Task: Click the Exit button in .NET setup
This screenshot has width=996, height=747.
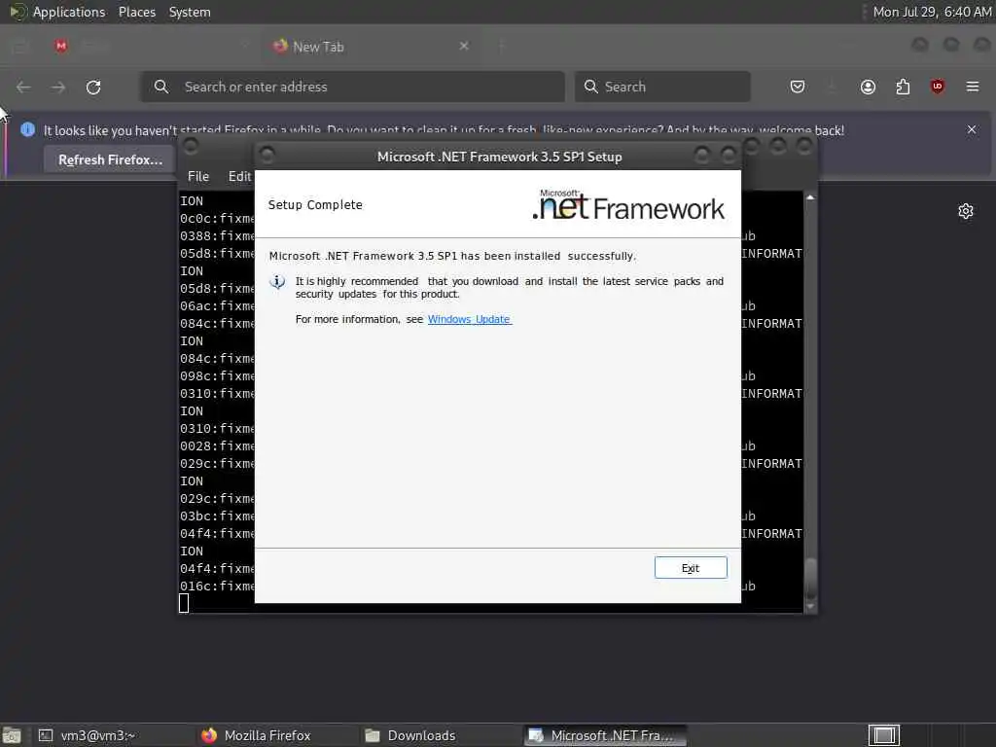Action: point(691,568)
